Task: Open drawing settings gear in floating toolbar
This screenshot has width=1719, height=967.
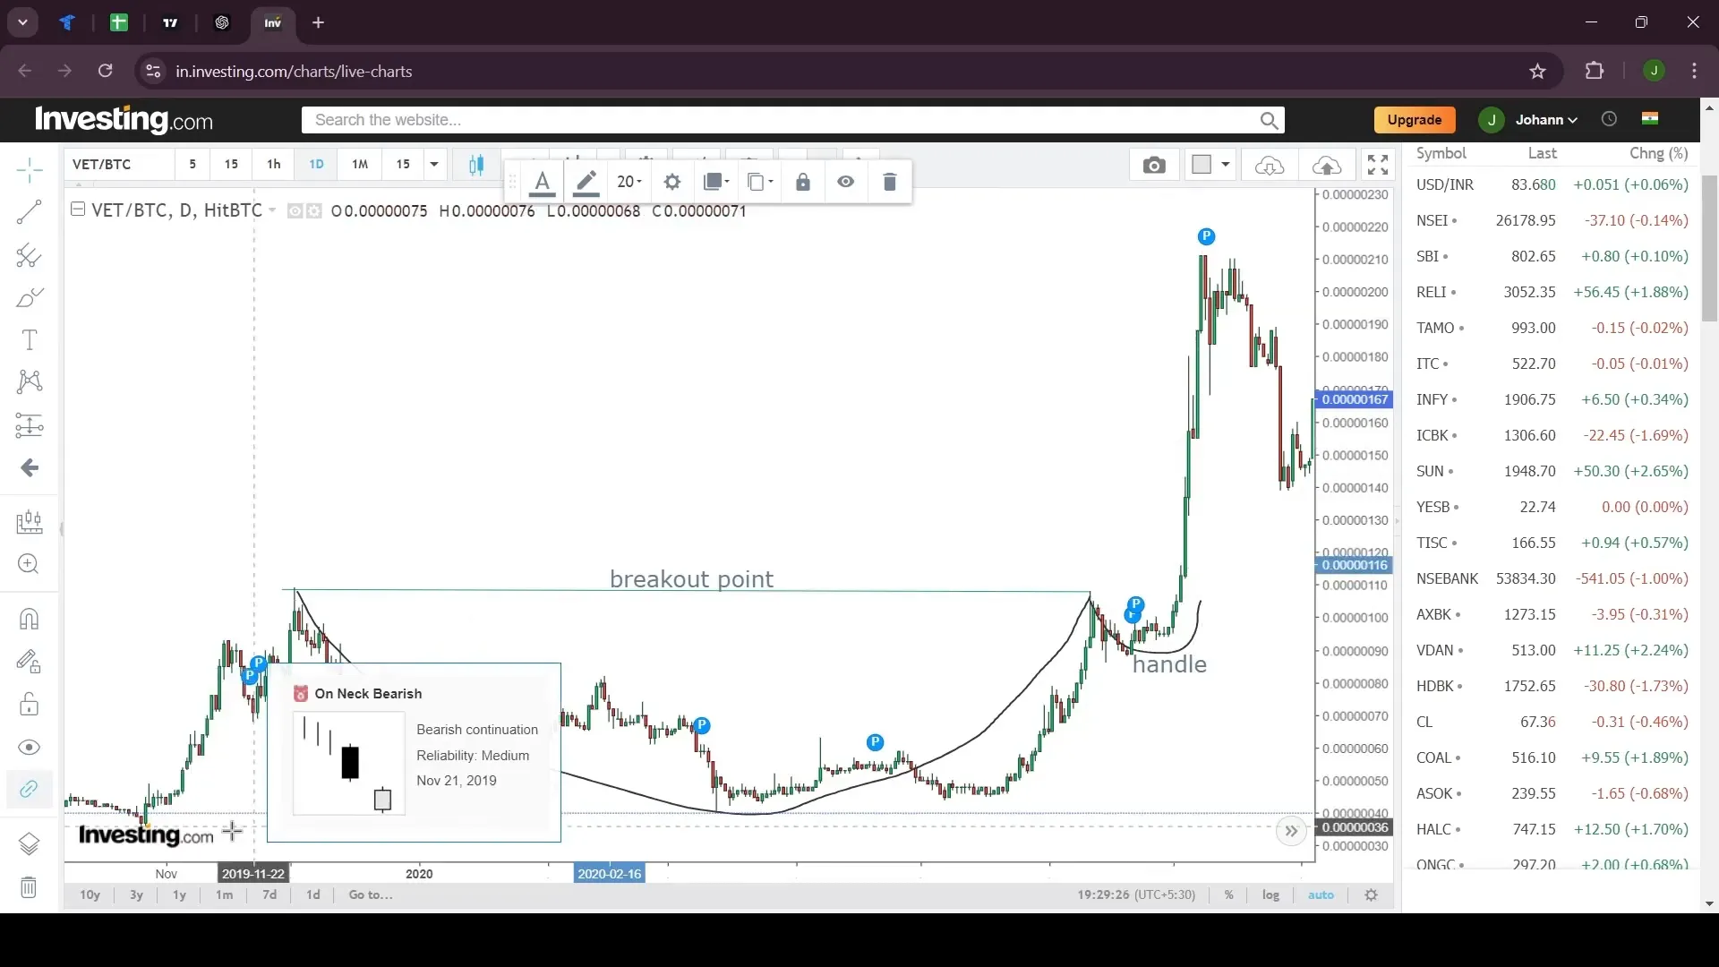Action: 672,183
